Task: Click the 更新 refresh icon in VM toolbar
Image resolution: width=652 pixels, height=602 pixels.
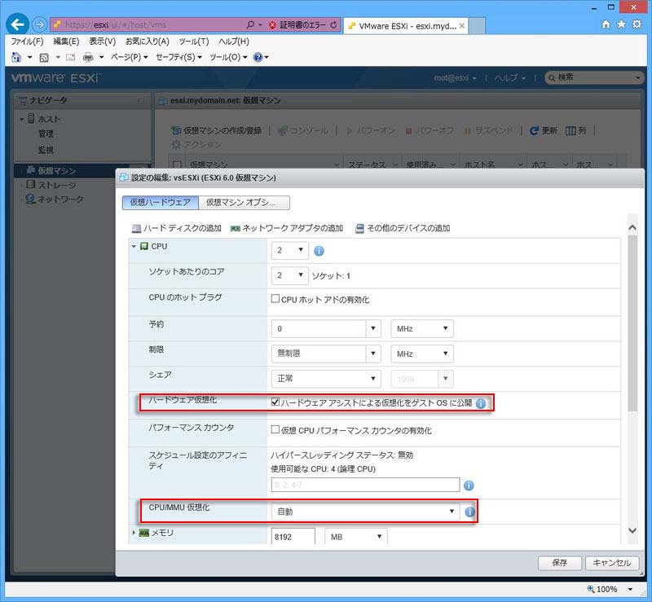Action: [534, 131]
